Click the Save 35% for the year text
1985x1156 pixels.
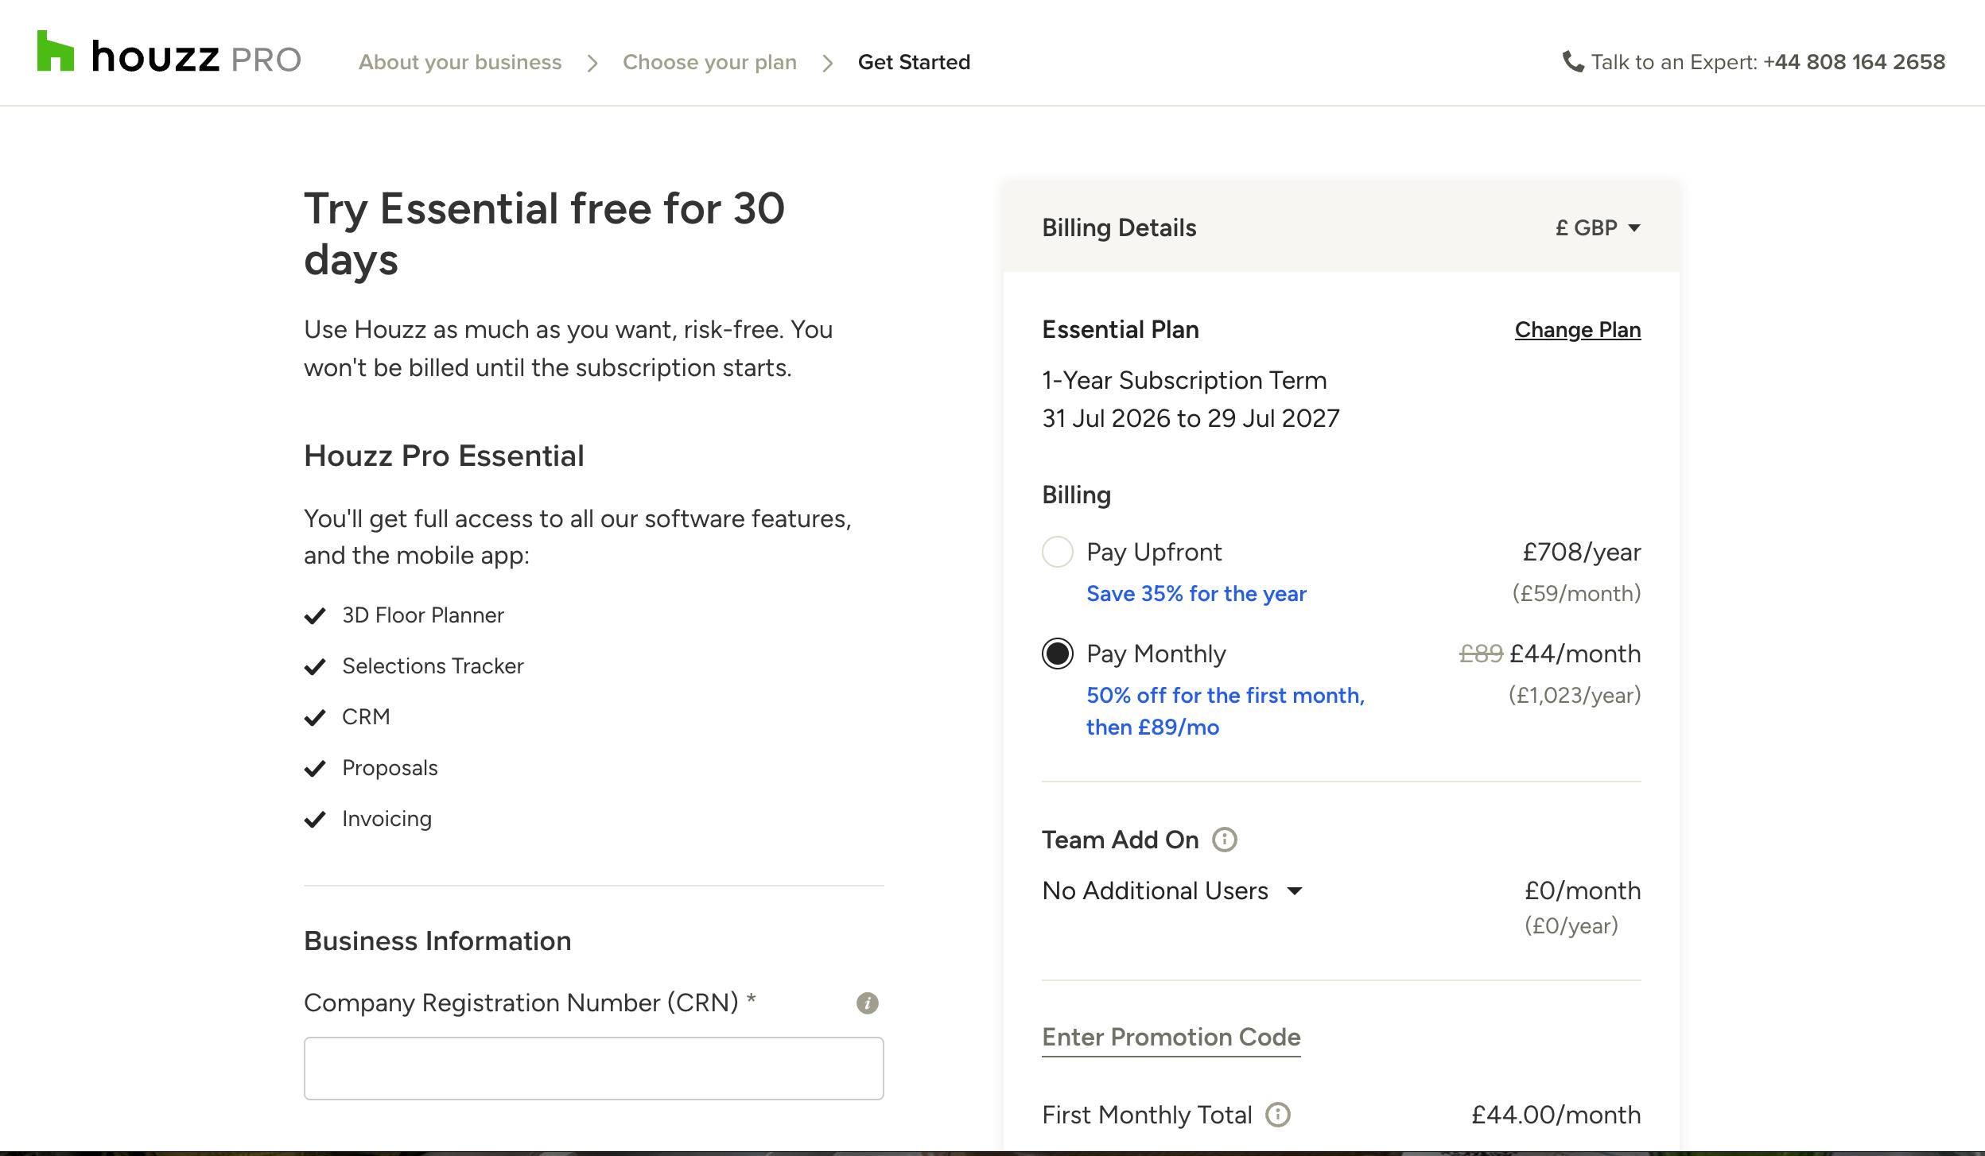[x=1197, y=594]
